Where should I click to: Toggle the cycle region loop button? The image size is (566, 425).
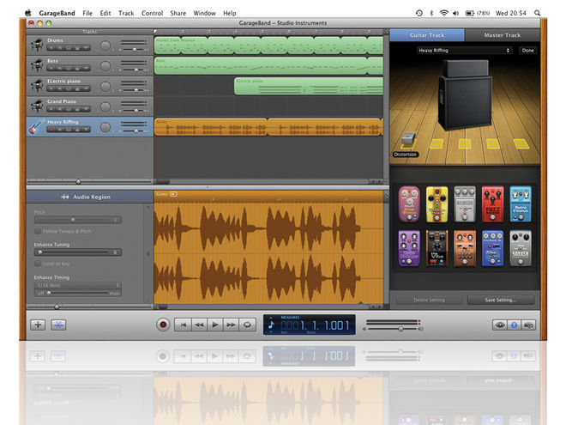247,325
